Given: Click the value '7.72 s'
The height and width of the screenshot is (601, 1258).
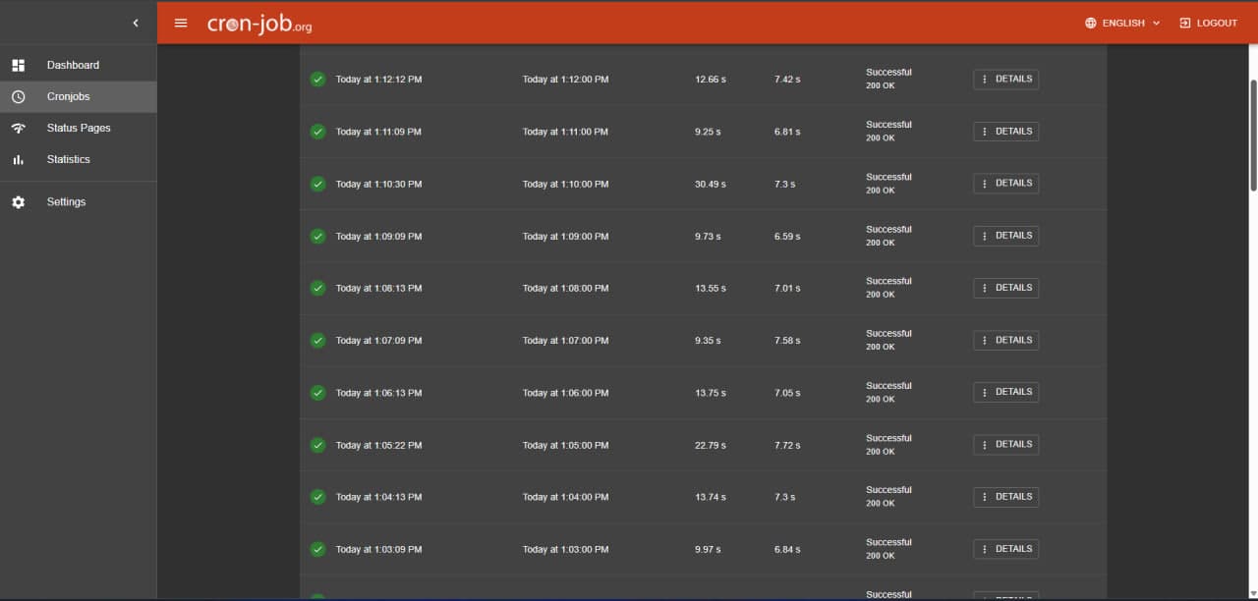Looking at the screenshot, I should [x=787, y=445].
